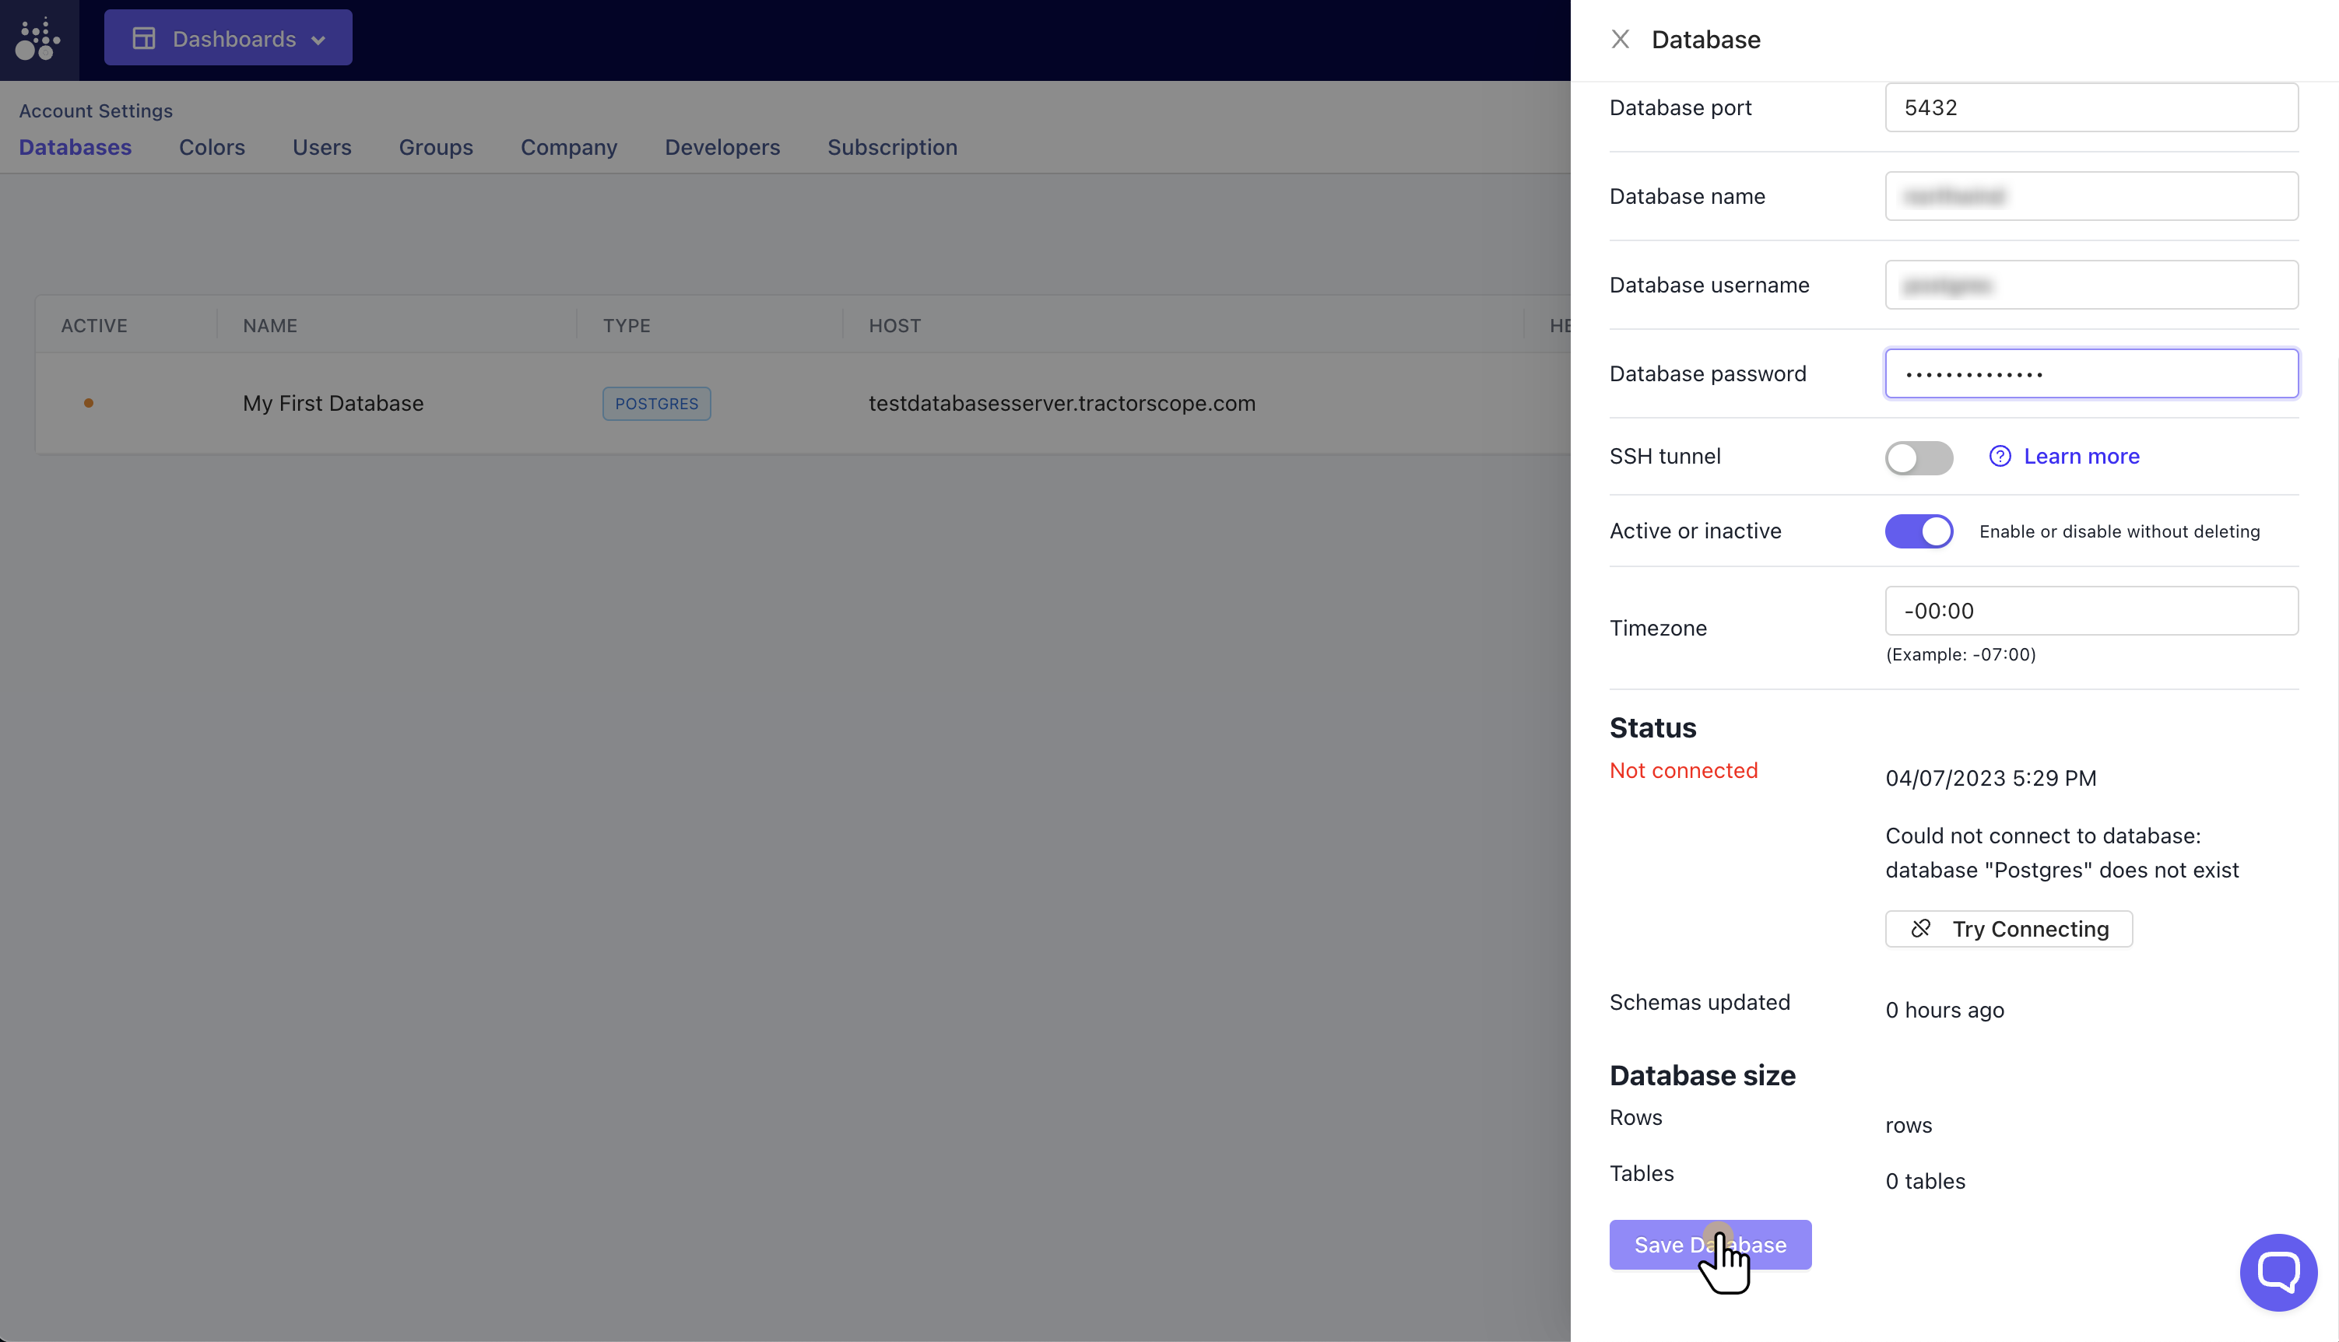Expand the Dashboards dropdown chevron

(x=319, y=40)
